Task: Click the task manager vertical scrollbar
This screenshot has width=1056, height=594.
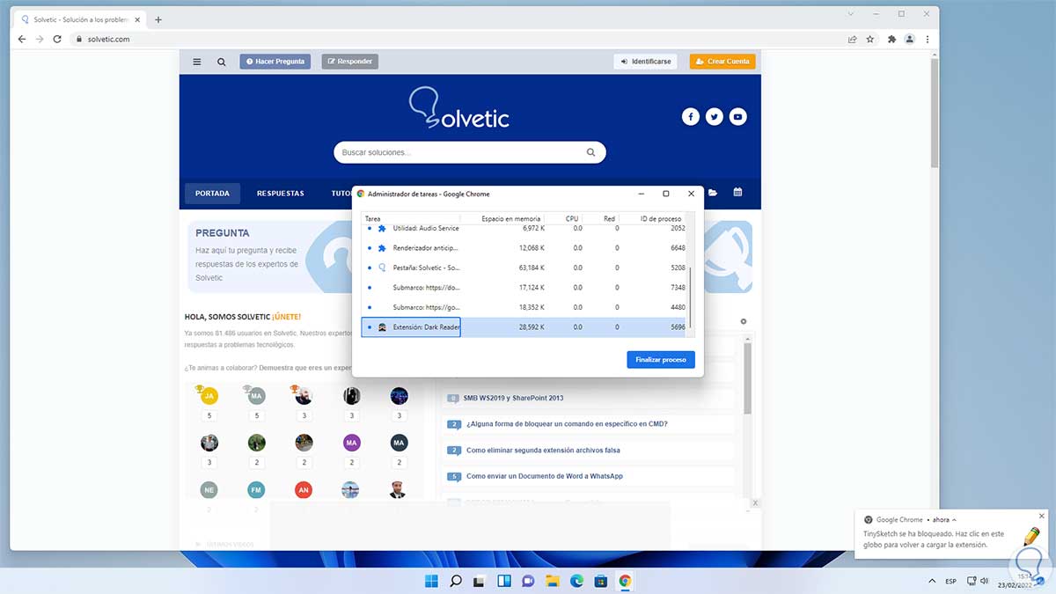Action: pos(691,299)
